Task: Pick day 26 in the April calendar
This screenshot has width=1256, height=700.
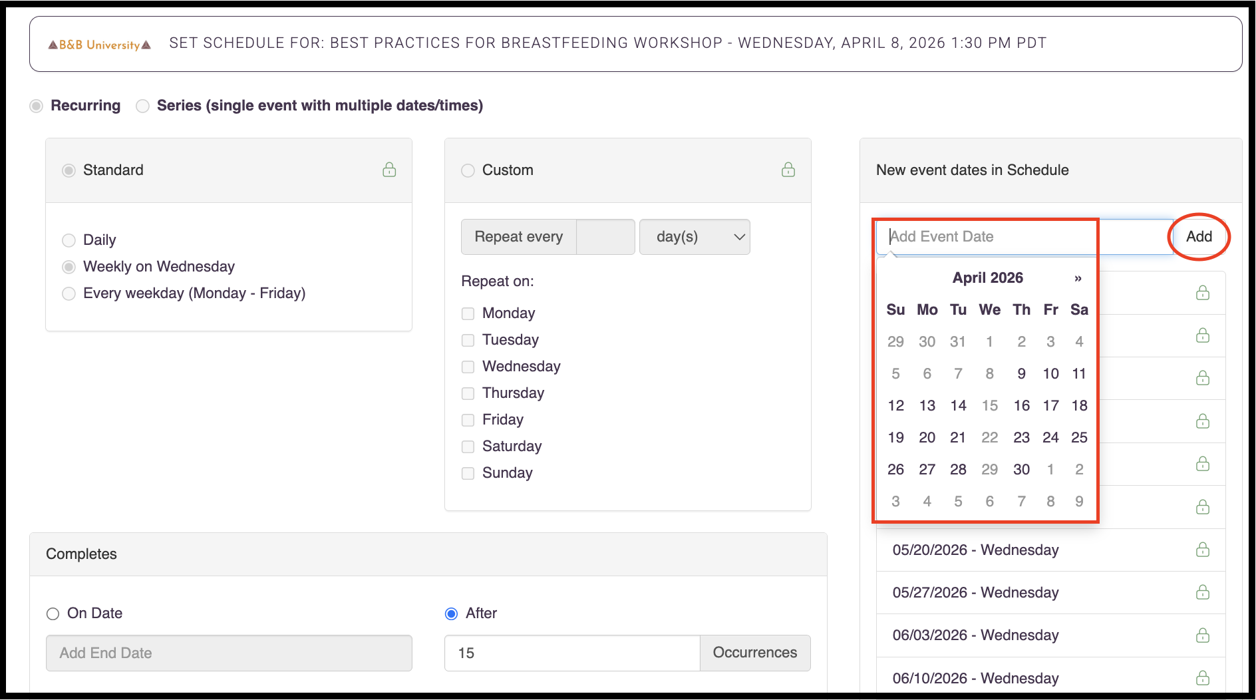Action: 895,469
